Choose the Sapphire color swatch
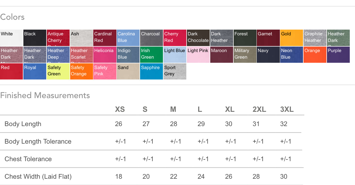 pos(151,71)
